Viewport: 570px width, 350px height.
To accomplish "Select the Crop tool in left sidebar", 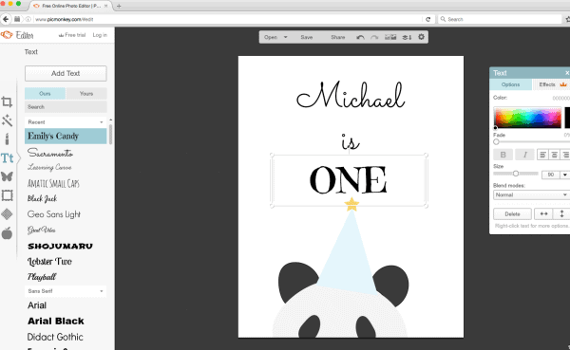I will pos(7,101).
